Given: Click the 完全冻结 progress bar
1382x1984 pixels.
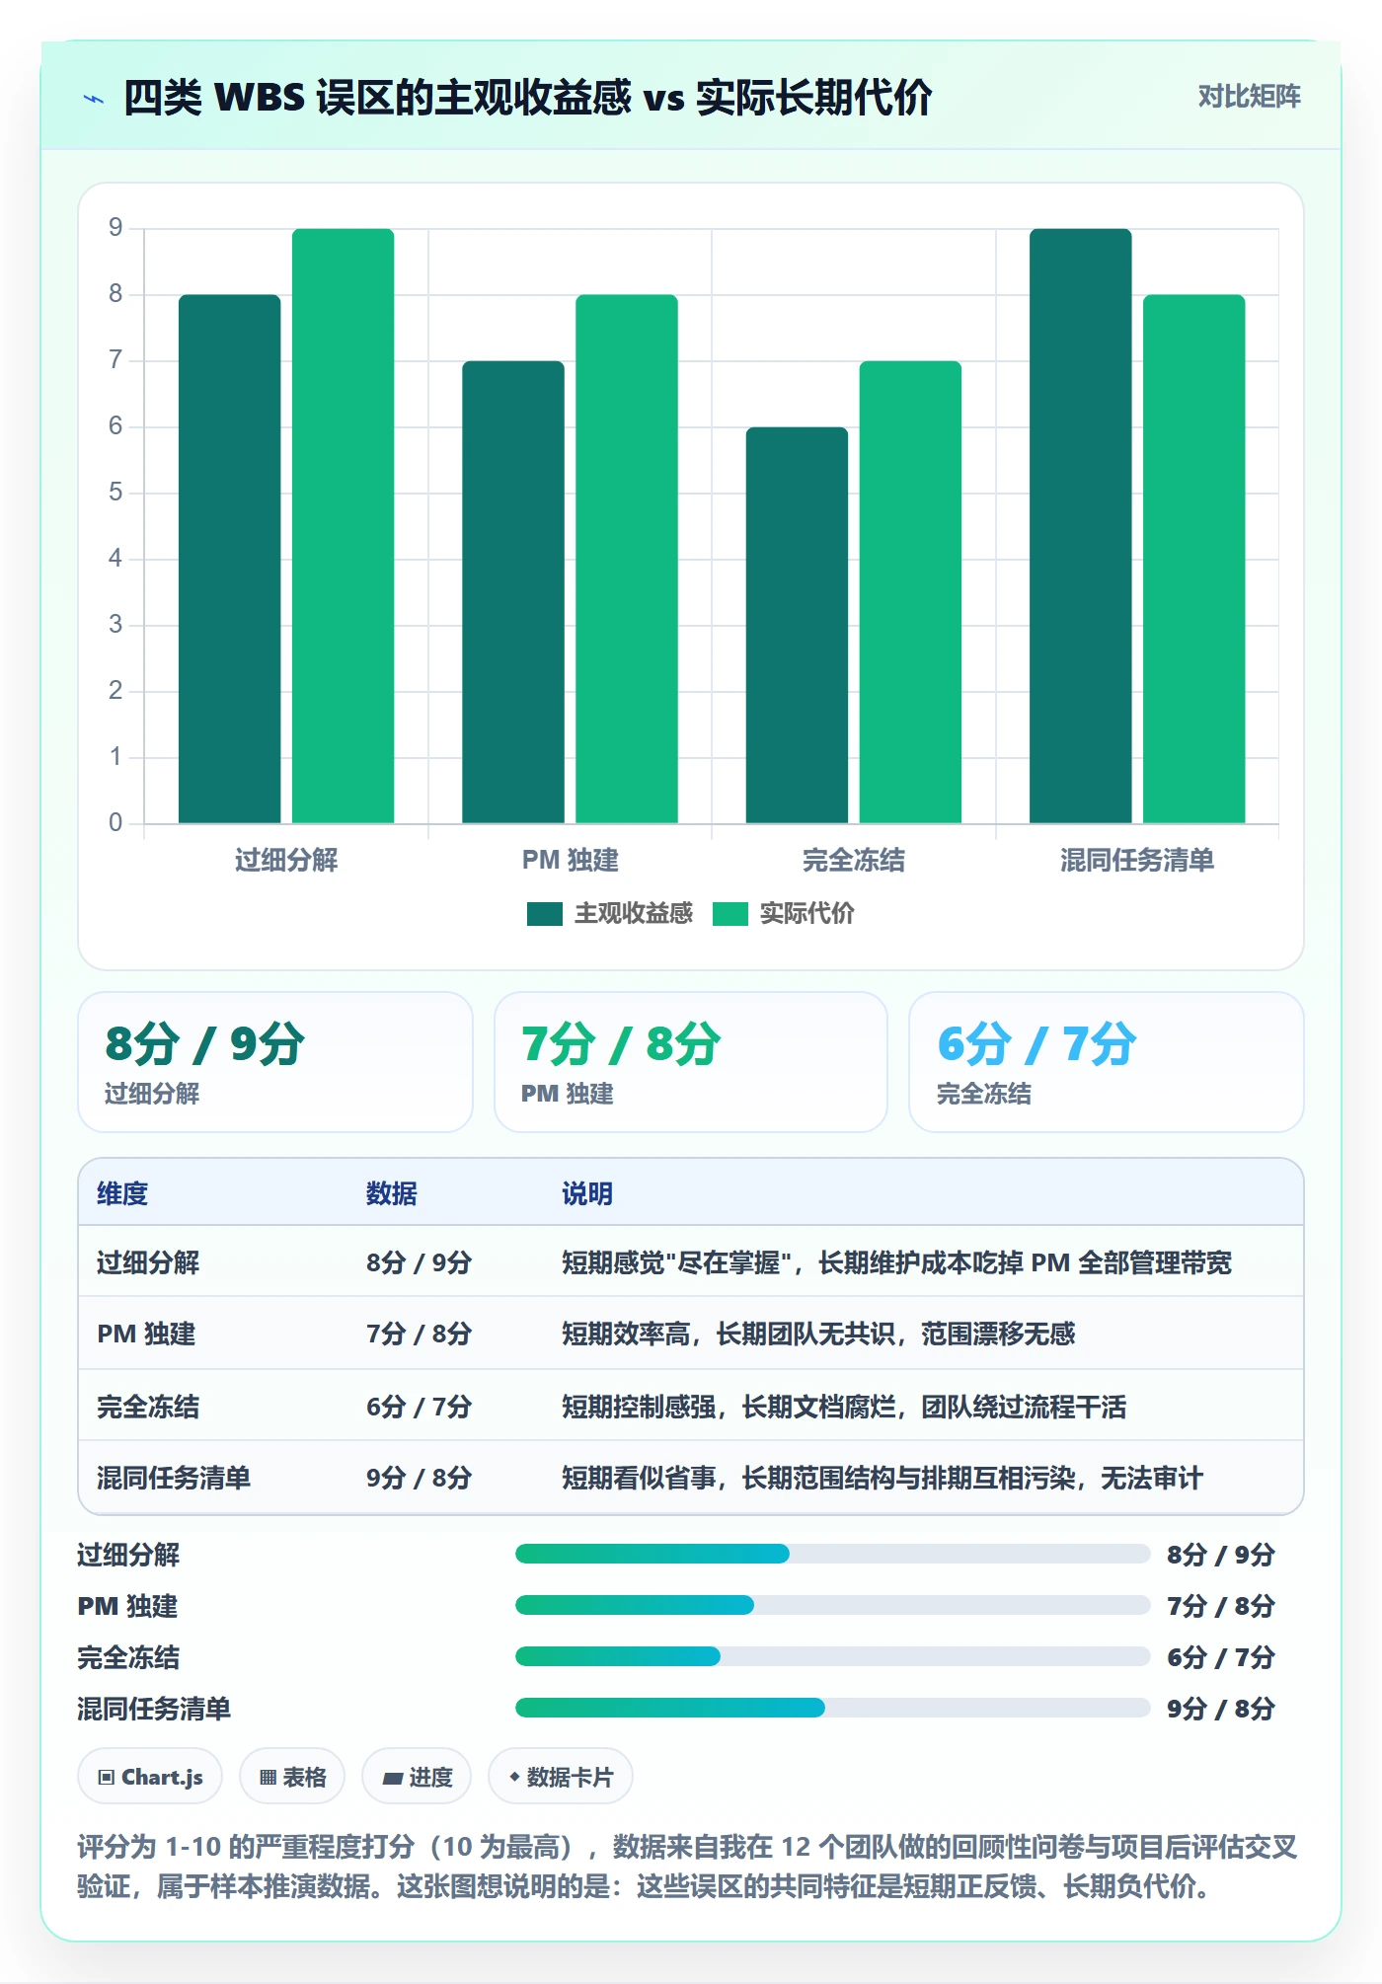Looking at the screenshot, I should tap(832, 1656).
